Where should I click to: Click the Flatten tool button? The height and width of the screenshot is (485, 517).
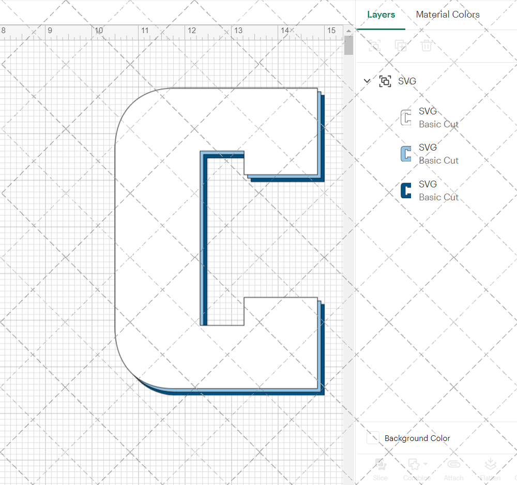490,469
